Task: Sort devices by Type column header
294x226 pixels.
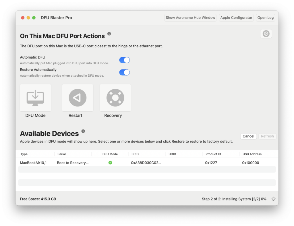Action: [x=24, y=154]
